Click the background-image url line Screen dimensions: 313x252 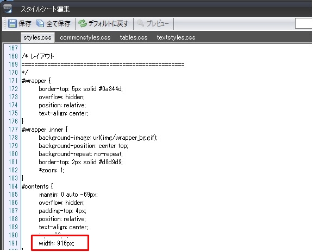tap(98, 138)
